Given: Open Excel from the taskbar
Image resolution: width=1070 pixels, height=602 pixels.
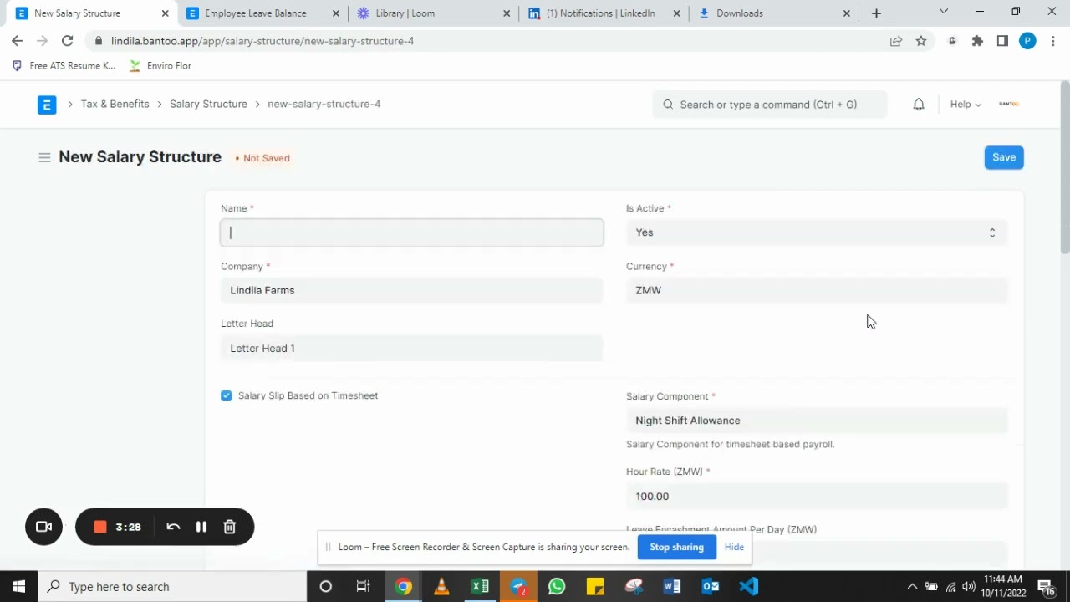Looking at the screenshot, I should point(480,587).
